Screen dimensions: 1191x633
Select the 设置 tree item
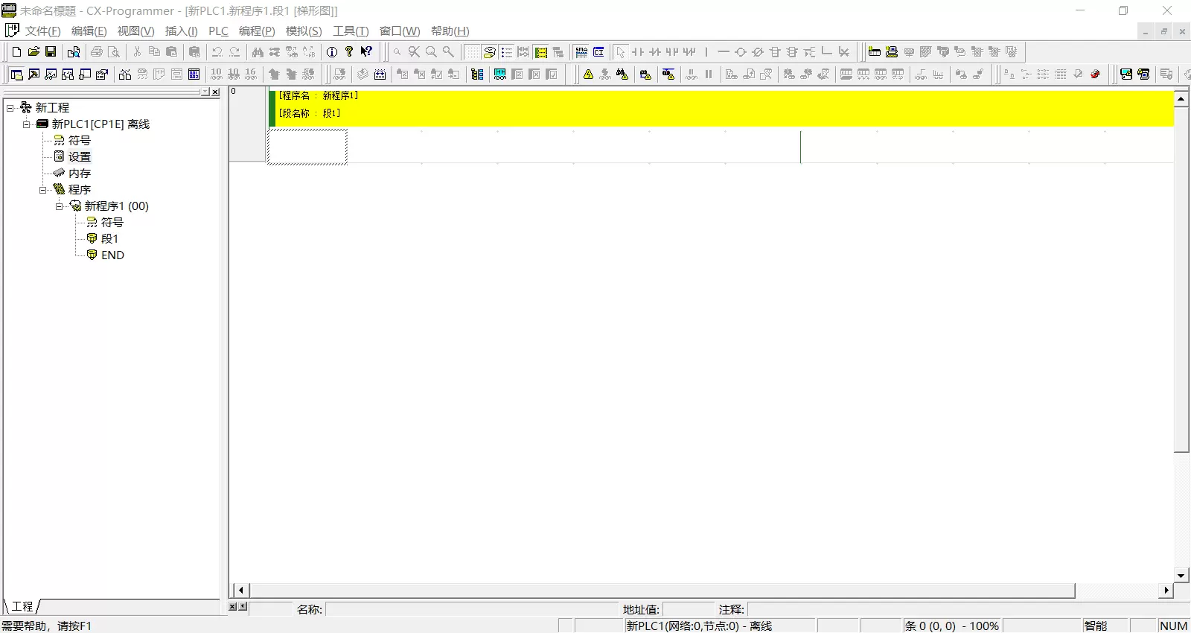click(80, 157)
